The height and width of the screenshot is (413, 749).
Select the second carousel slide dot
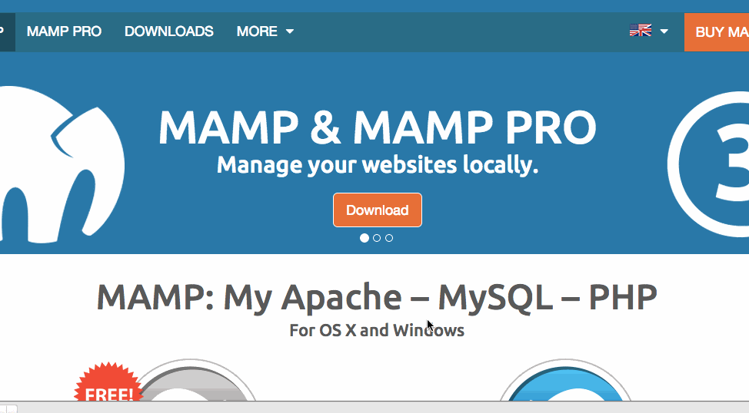click(x=377, y=238)
